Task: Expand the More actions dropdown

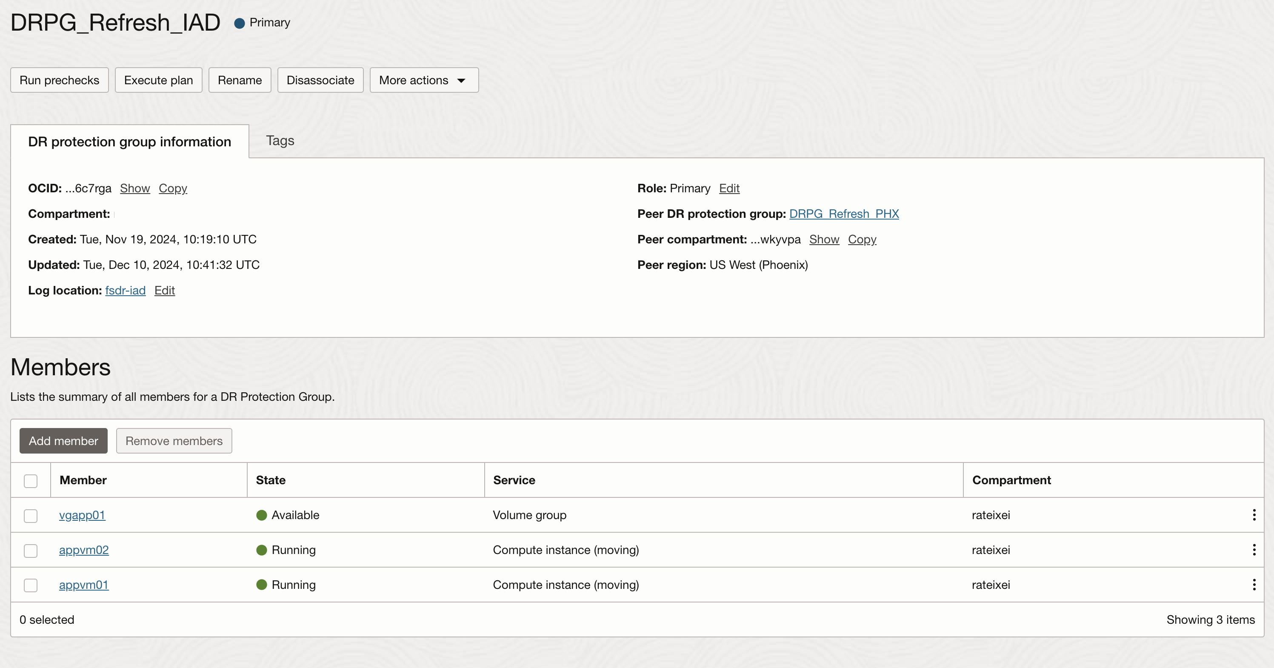Action: (423, 80)
